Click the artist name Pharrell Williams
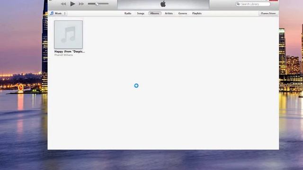This screenshot has height=170, width=303. click(x=63, y=55)
